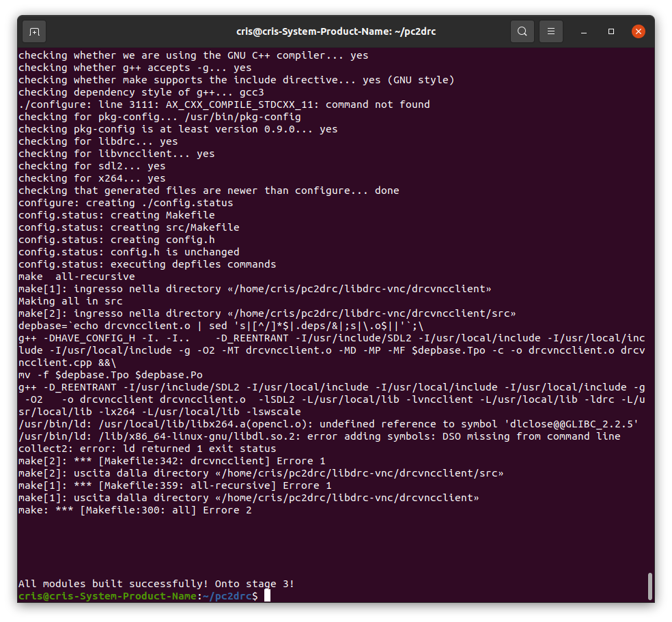Click the 'depbase=`echo drcvncclient.o' command line

221,326
